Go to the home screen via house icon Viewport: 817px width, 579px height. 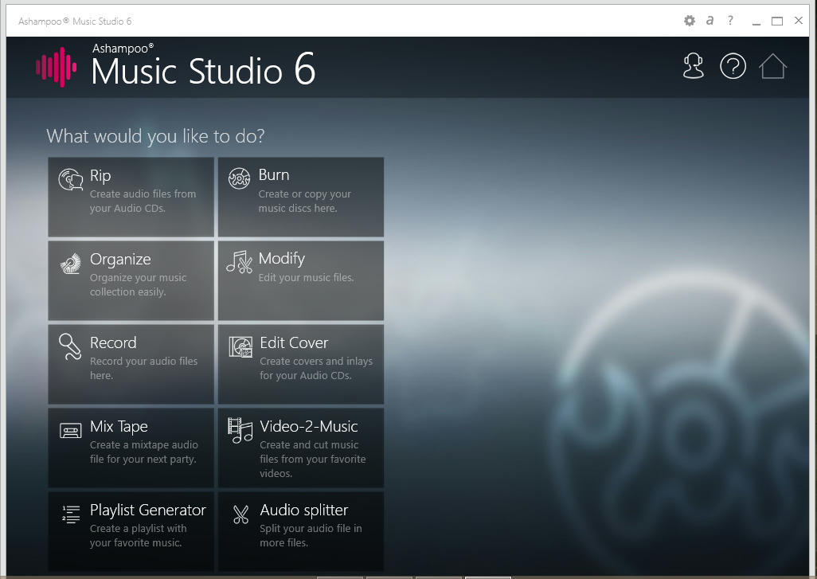point(772,66)
